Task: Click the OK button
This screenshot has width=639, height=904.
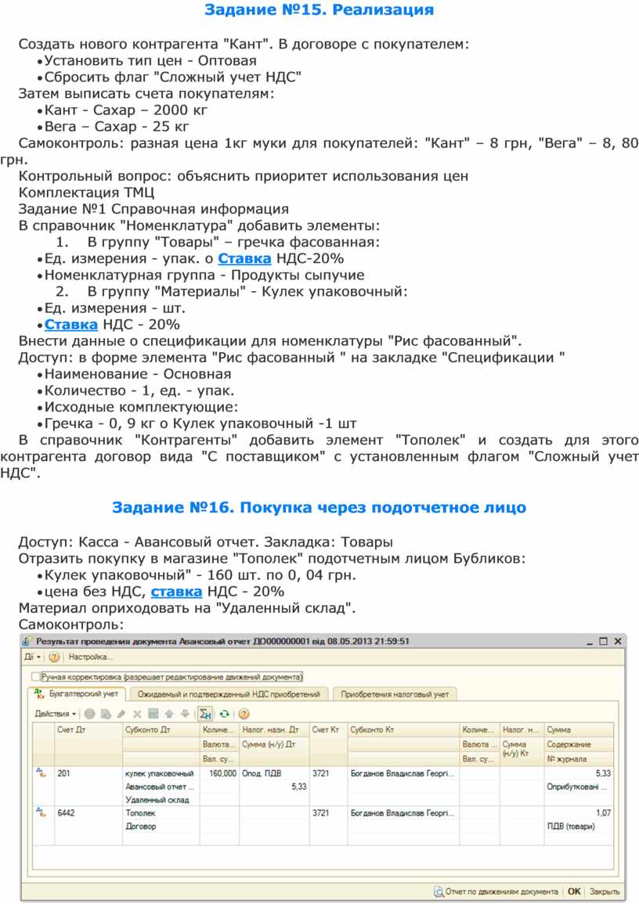Action: click(575, 891)
